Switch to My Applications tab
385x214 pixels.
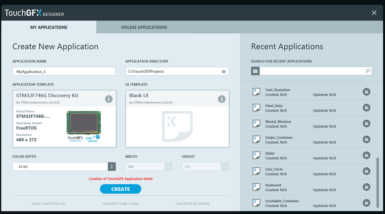(x=49, y=27)
